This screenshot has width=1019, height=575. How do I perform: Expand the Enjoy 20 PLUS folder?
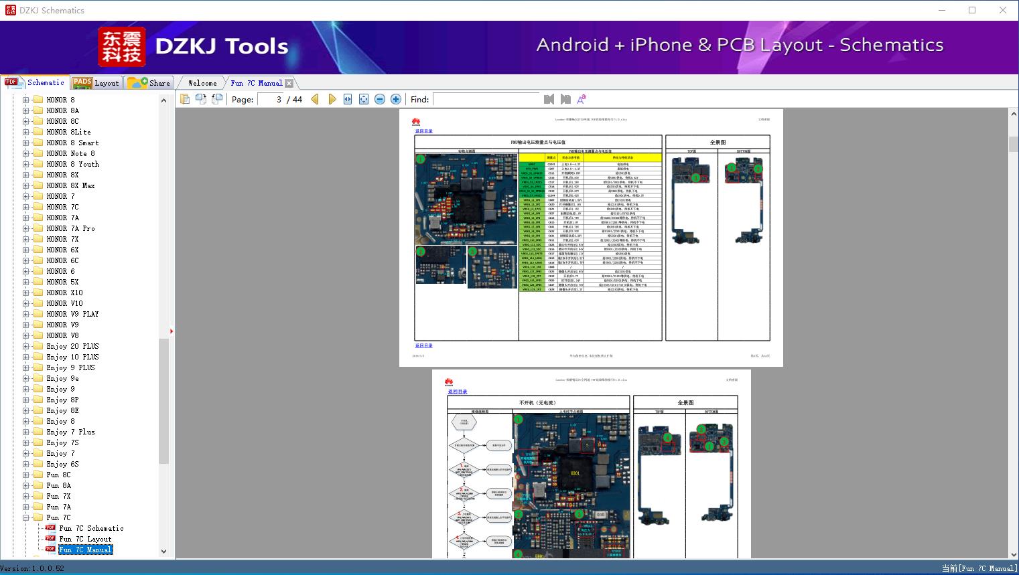[26, 346]
